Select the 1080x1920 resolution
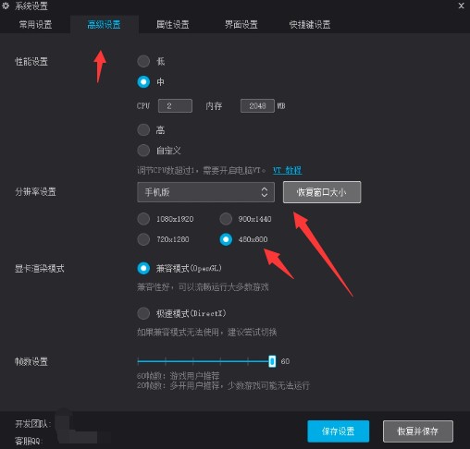Screen dimensions: 470x449 (143, 219)
